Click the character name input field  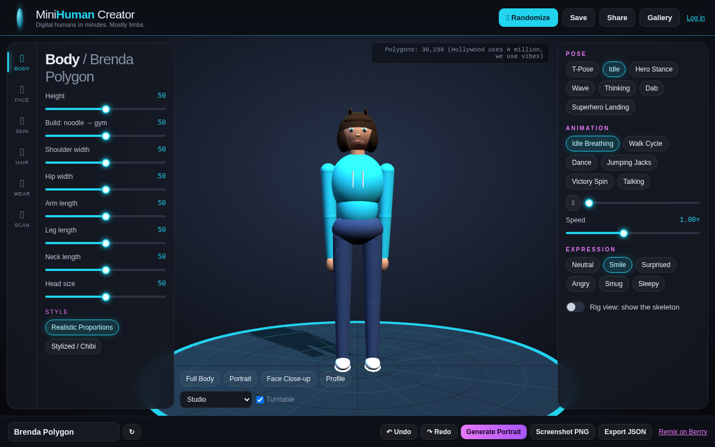[x=64, y=432]
